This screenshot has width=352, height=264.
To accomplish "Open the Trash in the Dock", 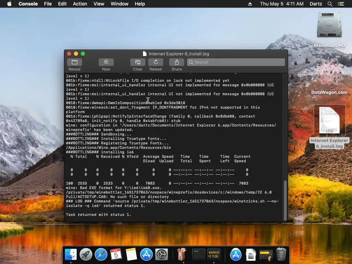I will pyautogui.click(x=281, y=254).
